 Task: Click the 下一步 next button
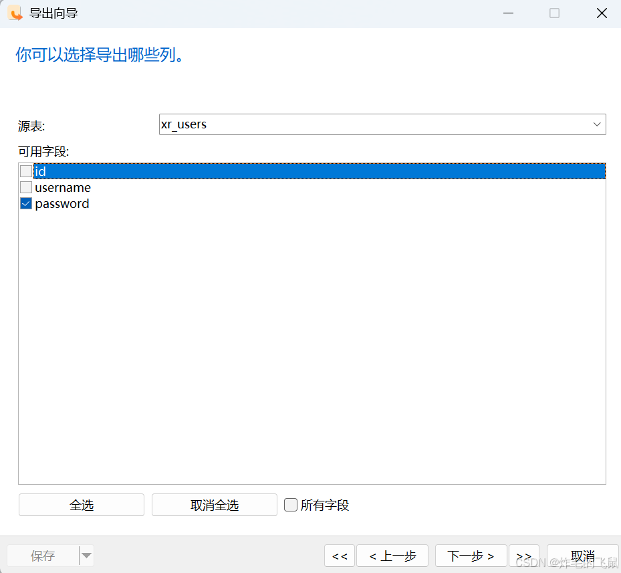(471, 556)
